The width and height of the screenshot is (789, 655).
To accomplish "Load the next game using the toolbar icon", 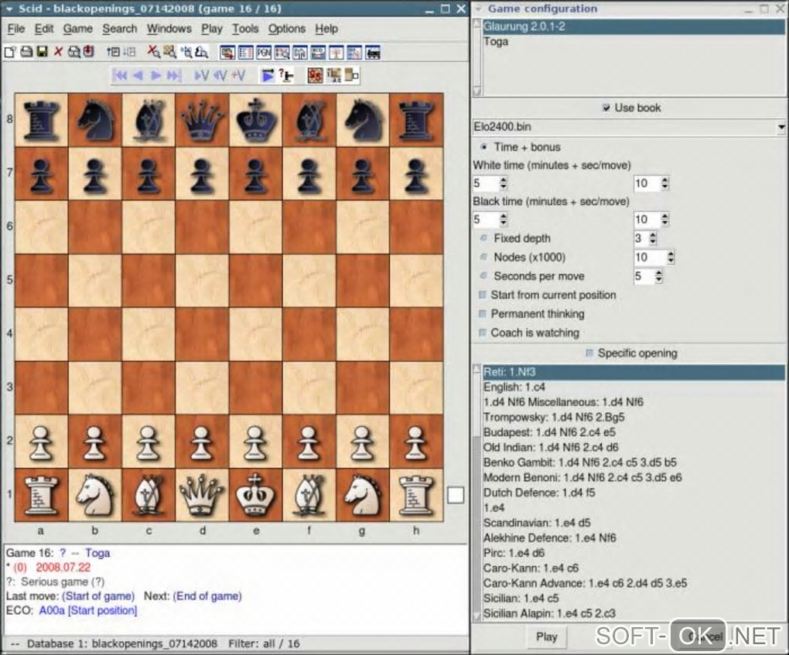I will click(129, 52).
